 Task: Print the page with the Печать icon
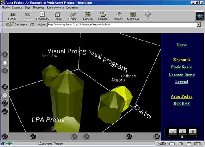coord(103,14)
